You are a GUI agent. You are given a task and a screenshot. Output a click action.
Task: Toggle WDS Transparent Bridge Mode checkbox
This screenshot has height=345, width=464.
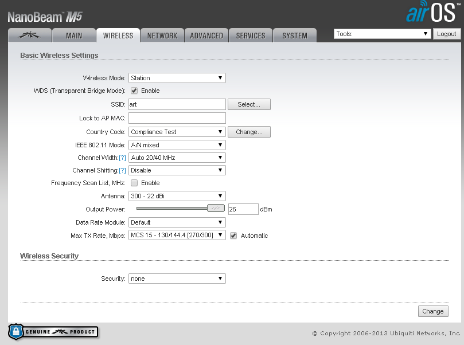[x=134, y=91]
